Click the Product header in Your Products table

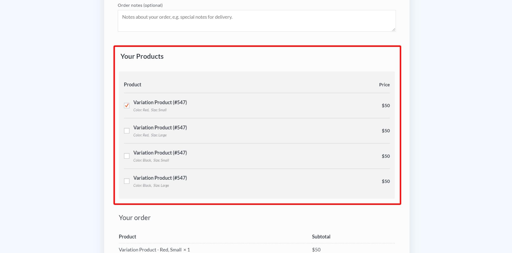132,85
